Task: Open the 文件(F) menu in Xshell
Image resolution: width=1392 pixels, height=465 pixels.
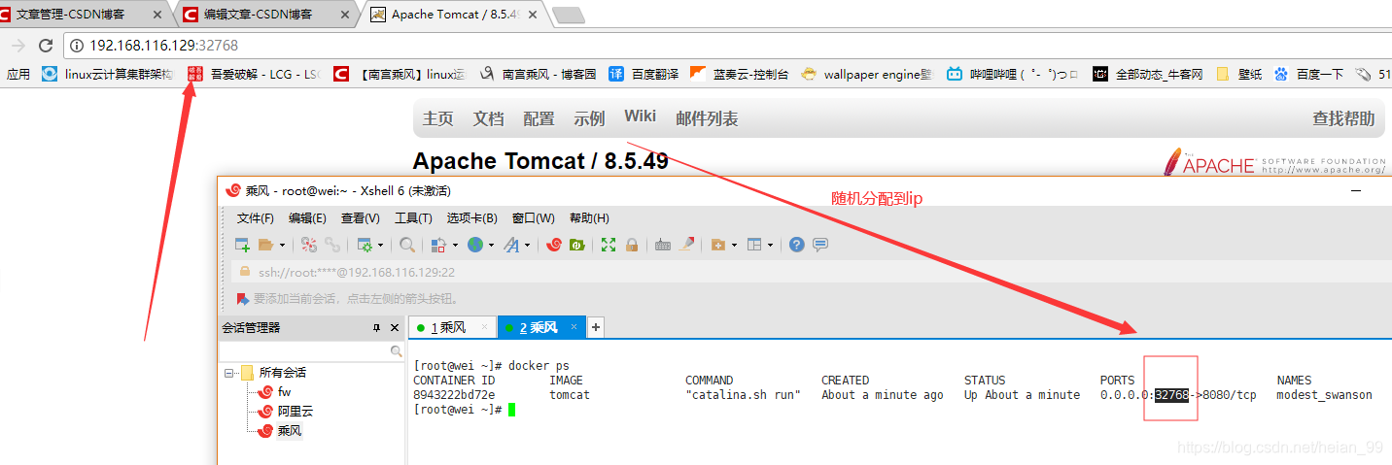Action: click(256, 217)
